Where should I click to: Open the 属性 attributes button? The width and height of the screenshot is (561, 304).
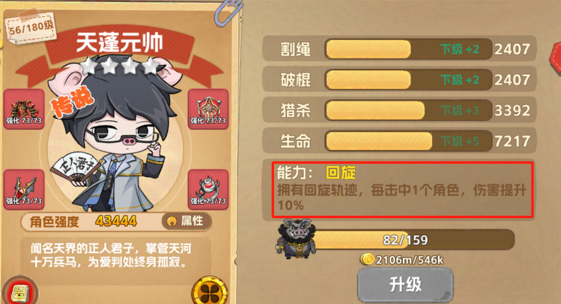(186, 222)
